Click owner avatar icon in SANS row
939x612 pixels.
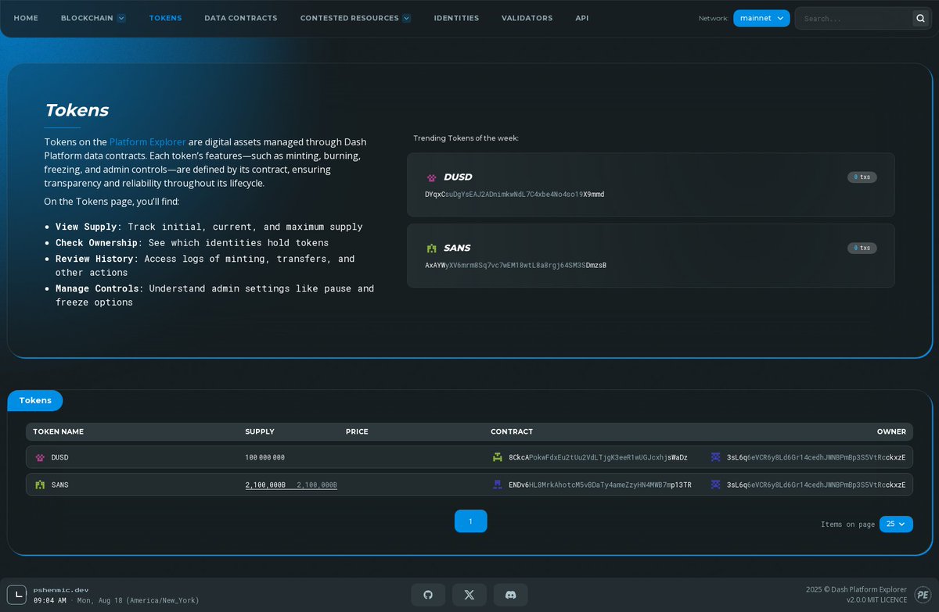715,485
